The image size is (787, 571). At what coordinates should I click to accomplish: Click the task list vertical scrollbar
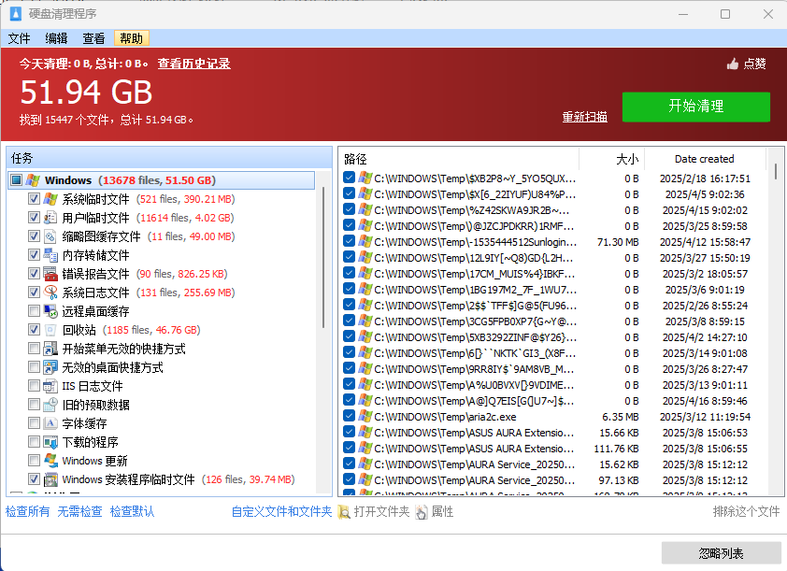point(324,327)
